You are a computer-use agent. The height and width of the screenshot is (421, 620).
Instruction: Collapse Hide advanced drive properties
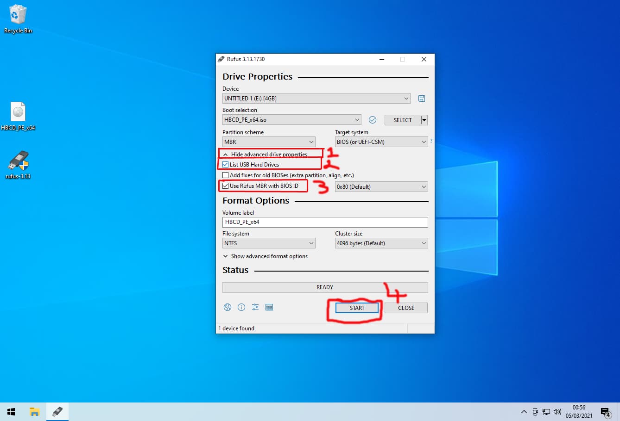click(x=265, y=155)
